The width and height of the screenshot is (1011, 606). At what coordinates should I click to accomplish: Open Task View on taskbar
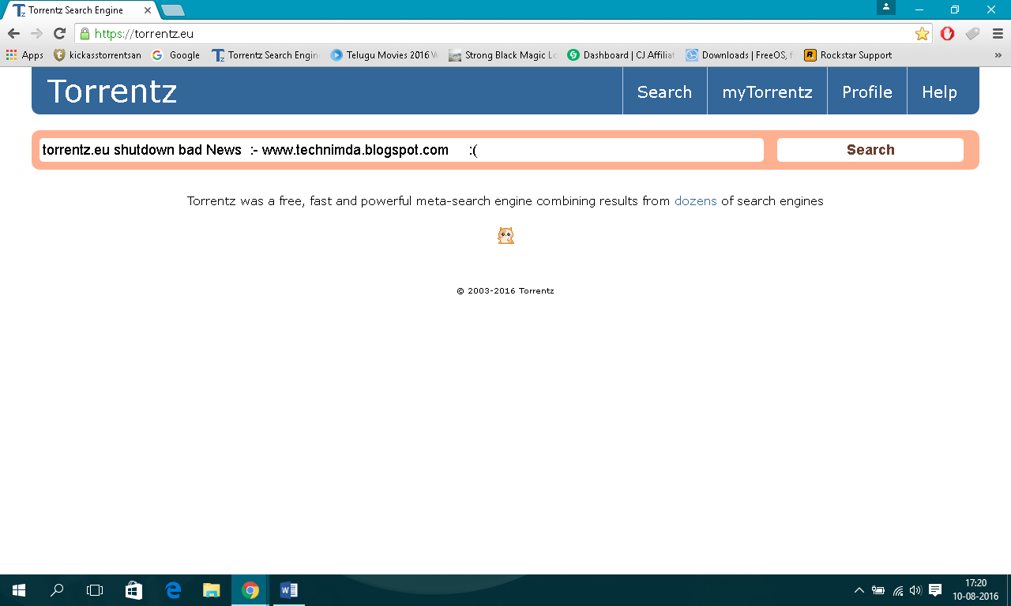pyautogui.click(x=95, y=590)
